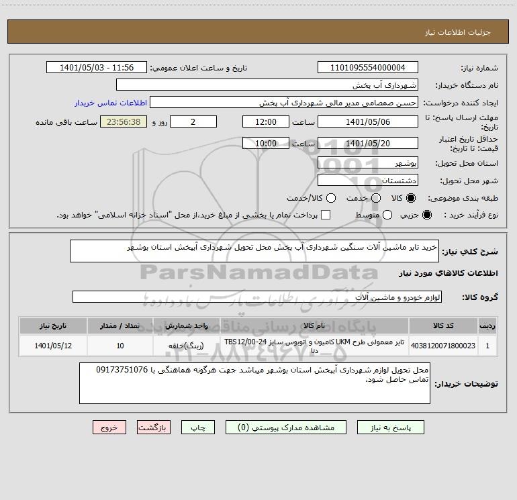
Task: Click the need number field 1101095554000004
Action: coord(368,68)
